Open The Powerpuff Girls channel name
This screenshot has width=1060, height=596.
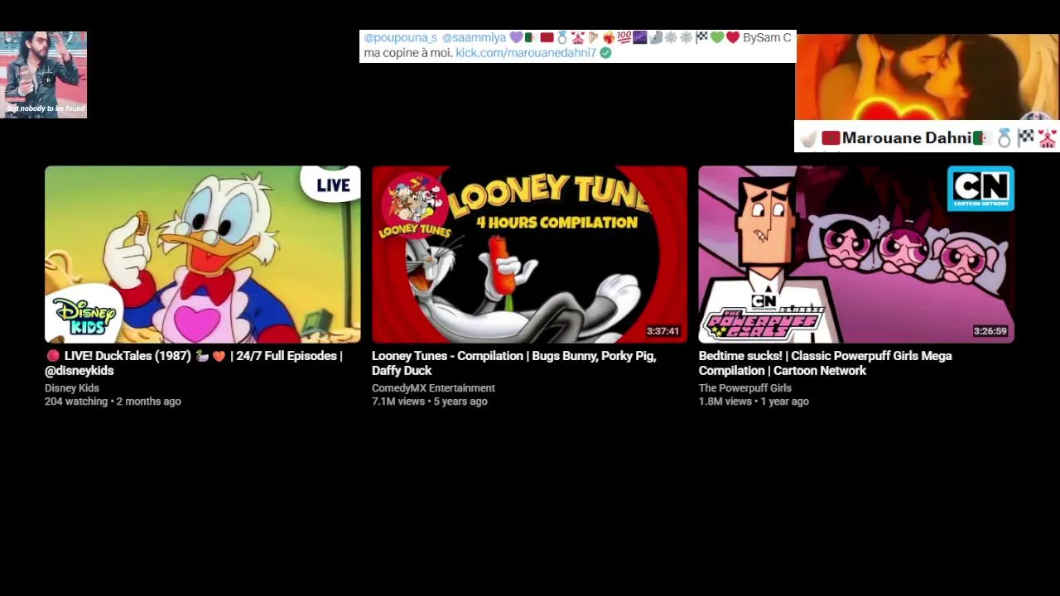tap(744, 388)
